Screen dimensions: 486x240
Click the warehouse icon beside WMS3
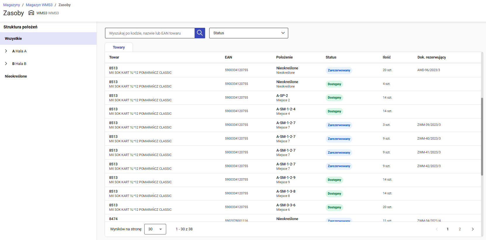coord(31,13)
